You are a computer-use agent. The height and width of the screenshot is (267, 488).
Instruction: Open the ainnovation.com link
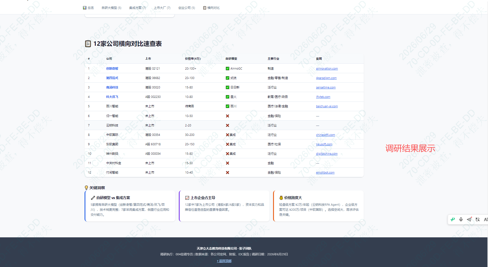(327, 68)
